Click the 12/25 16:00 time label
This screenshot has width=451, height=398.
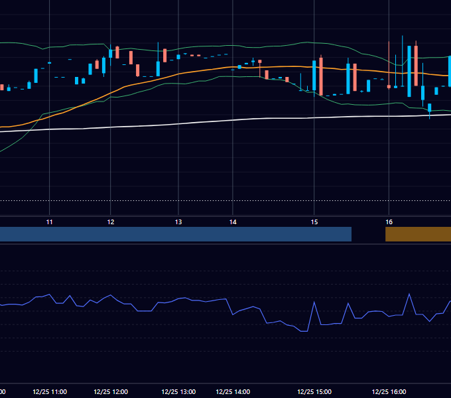point(389,391)
